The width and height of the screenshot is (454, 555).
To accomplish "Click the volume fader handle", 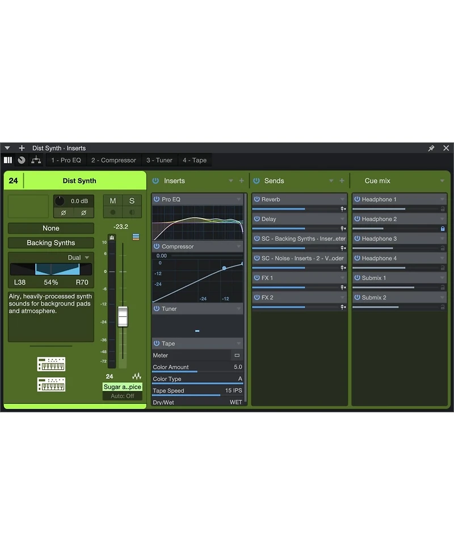I will [123, 316].
